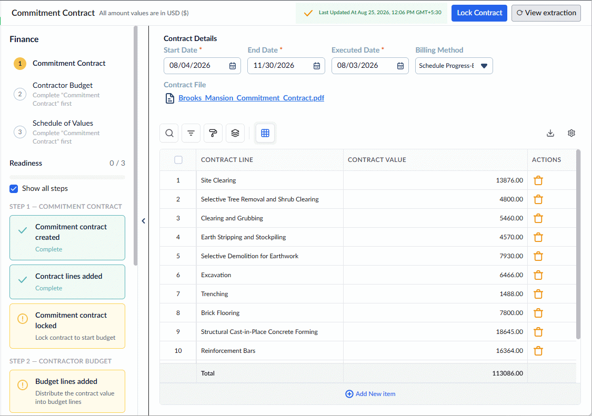Open the Budget lines added card
Screen dimensions: 592x416
[67, 391]
